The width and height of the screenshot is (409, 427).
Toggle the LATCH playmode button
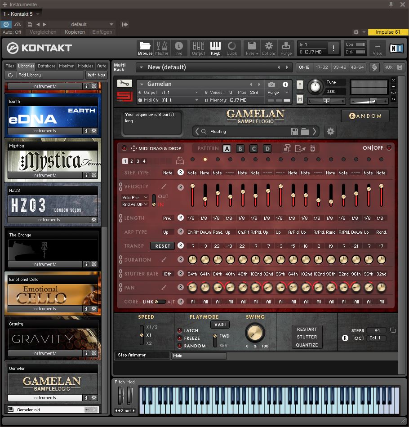(x=179, y=331)
